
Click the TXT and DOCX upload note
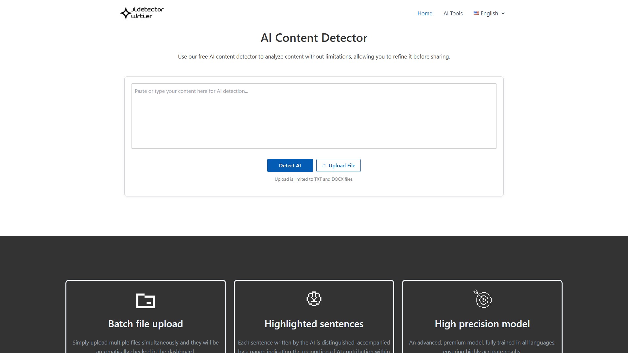tap(314, 179)
